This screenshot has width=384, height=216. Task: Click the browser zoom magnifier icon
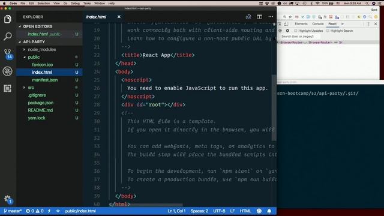pyautogui.click(x=284, y=17)
